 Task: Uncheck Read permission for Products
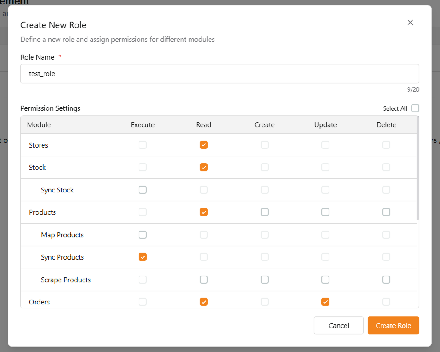(x=204, y=212)
